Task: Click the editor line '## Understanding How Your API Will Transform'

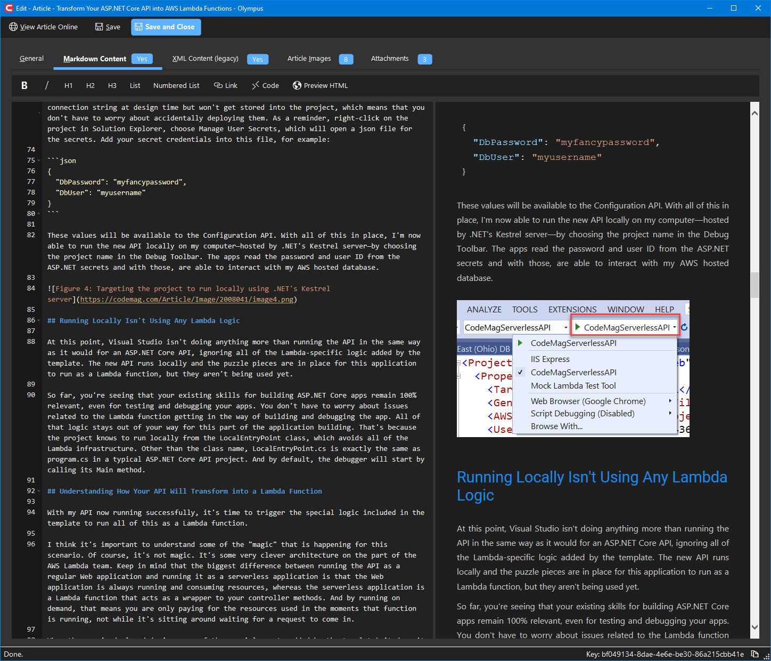Action: click(x=185, y=491)
